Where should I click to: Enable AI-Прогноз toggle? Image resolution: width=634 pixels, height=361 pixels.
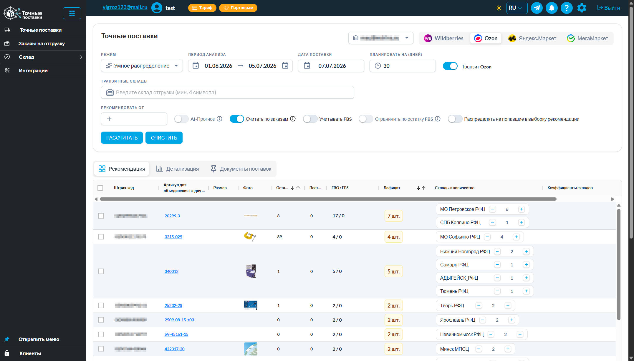(181, 119)
